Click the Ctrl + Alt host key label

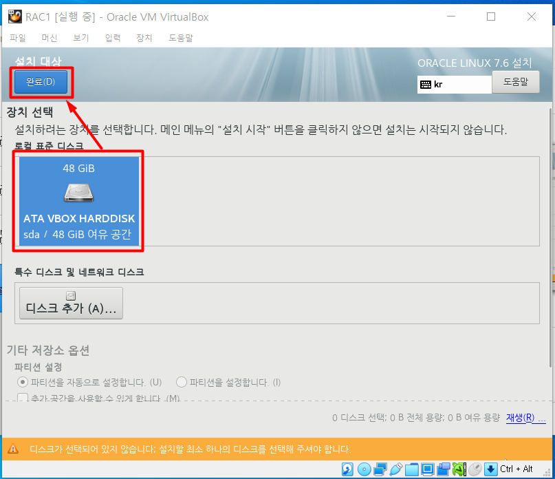click(x=516, y=469)
